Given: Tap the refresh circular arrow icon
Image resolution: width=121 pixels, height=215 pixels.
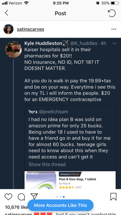Looking at the screenshot, I should point(112,13).
